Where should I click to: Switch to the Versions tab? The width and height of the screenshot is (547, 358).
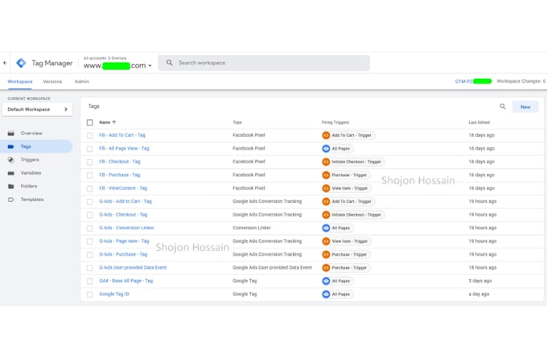(52, 81)
